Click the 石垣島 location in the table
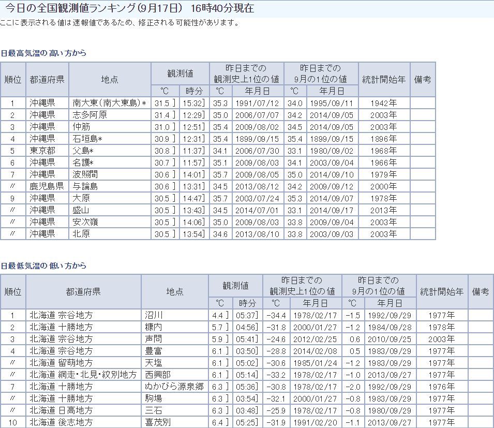This screenshot has height=428, width=494. 86,139
